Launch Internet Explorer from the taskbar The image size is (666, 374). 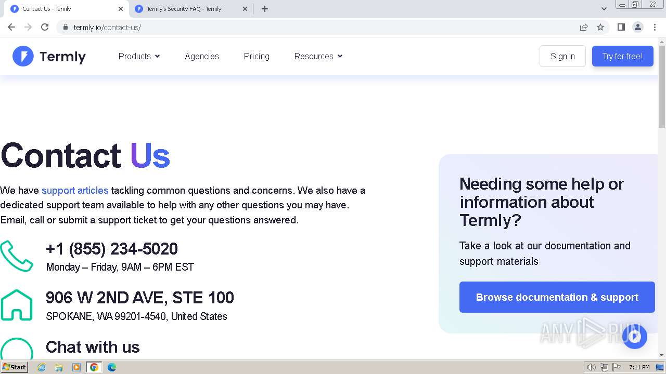tap(42, 367)
